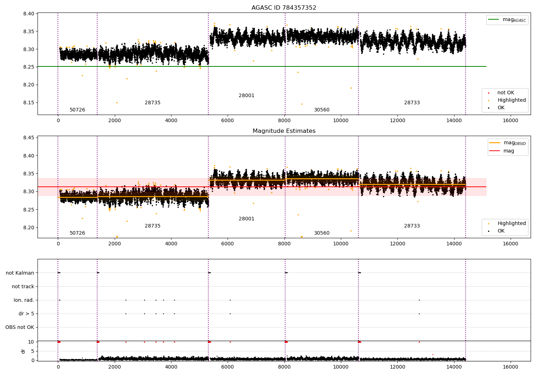
Task: Click the 'dr > 5' row label
Action: (26, 314)
